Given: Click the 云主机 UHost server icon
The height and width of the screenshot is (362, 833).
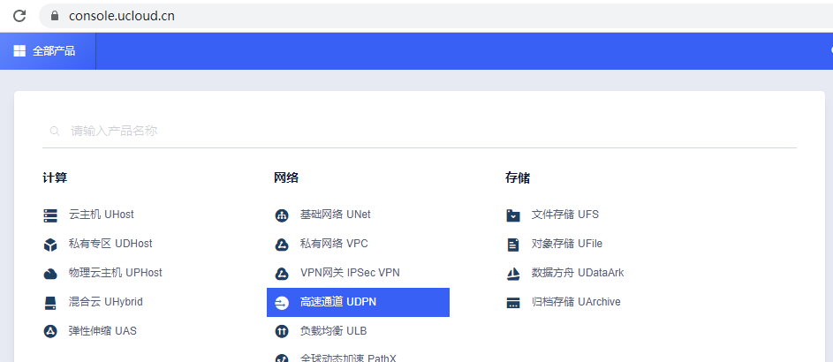Looking at the screenshot, I should 50,215.
